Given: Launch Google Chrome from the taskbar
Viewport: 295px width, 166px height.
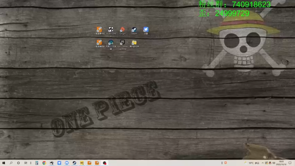Looking at the screenshot, I should [44, 163].
